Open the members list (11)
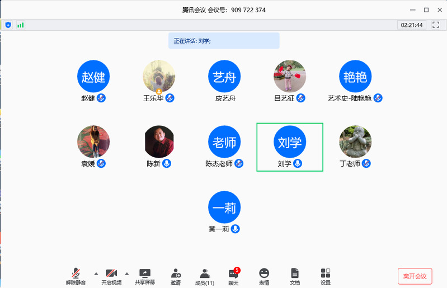The image size is (447, 288). pos(205,276)
